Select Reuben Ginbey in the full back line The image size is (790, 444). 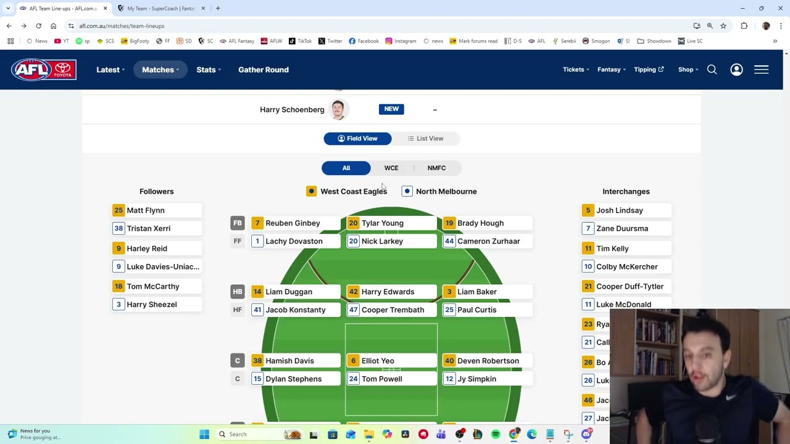[296, 223]
